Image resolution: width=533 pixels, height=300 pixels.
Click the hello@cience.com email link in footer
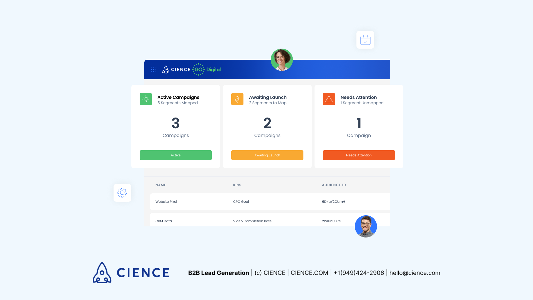[415, 273]
